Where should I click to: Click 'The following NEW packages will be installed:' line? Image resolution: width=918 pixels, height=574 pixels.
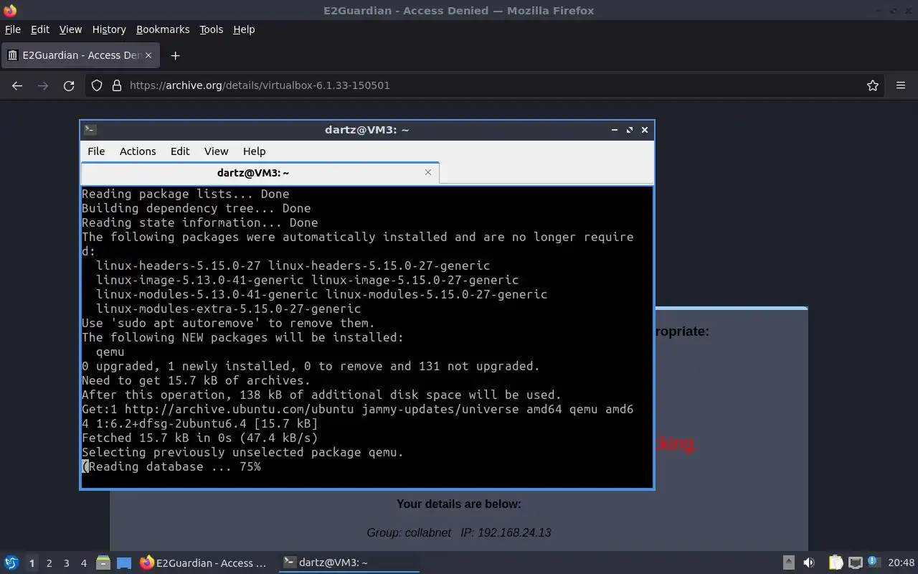coord(242,337)
